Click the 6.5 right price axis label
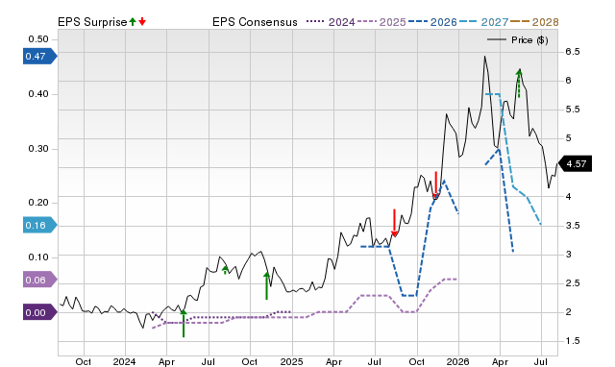 coord(573,52)
